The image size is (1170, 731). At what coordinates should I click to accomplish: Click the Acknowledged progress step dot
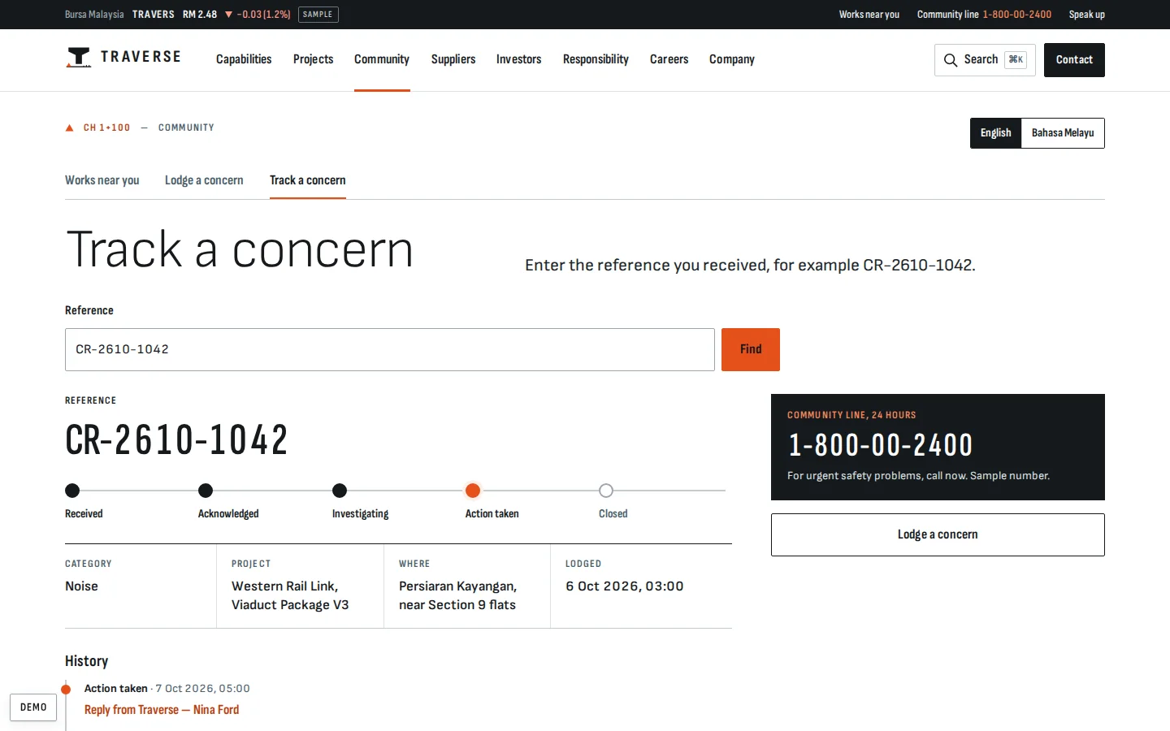[x=206, y=491]
